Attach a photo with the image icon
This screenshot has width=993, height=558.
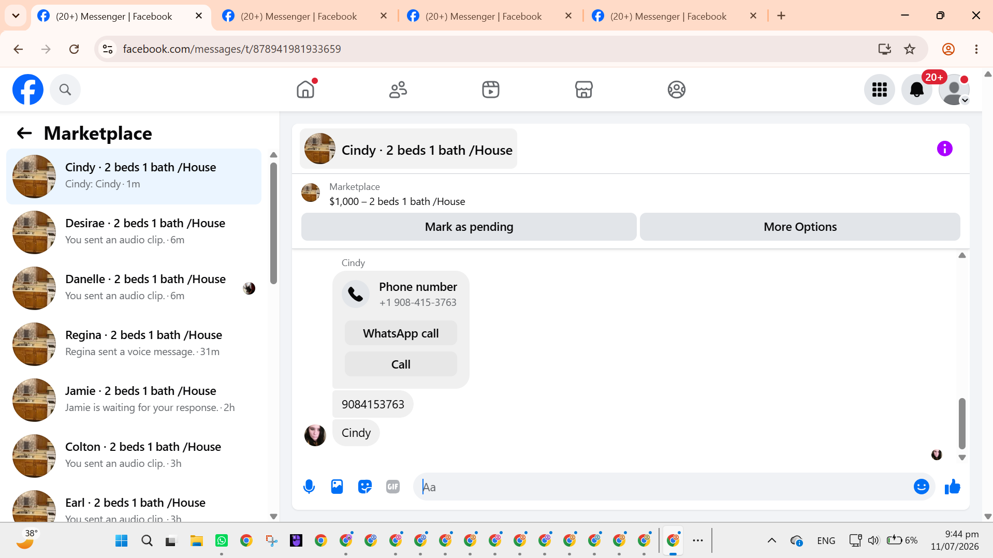point(337,487)
